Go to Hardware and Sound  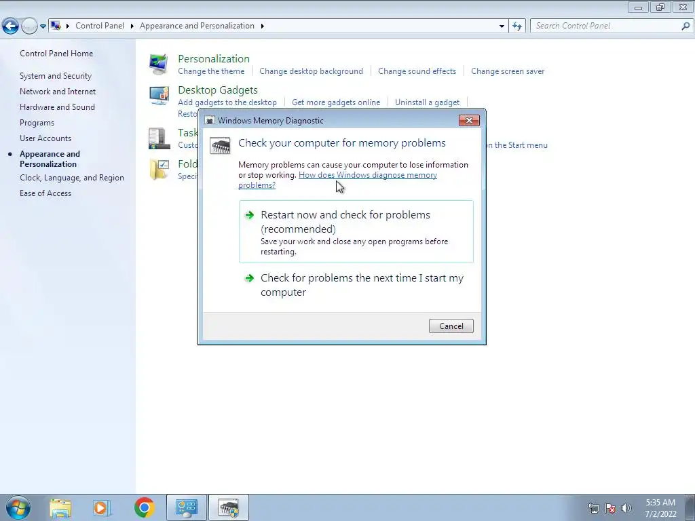(x=57, y=107)
